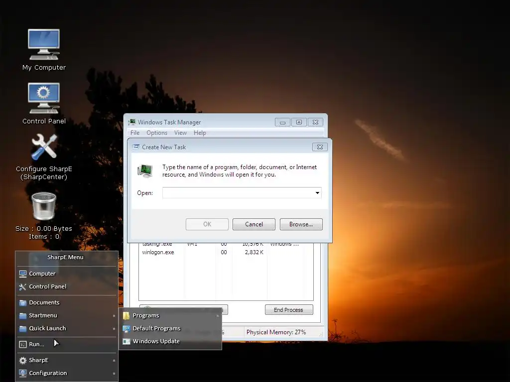The height and width of the screenshot is (382, 510).
Task: Maximize the Windows Task Manager window
Action: [x=299, y=122]
